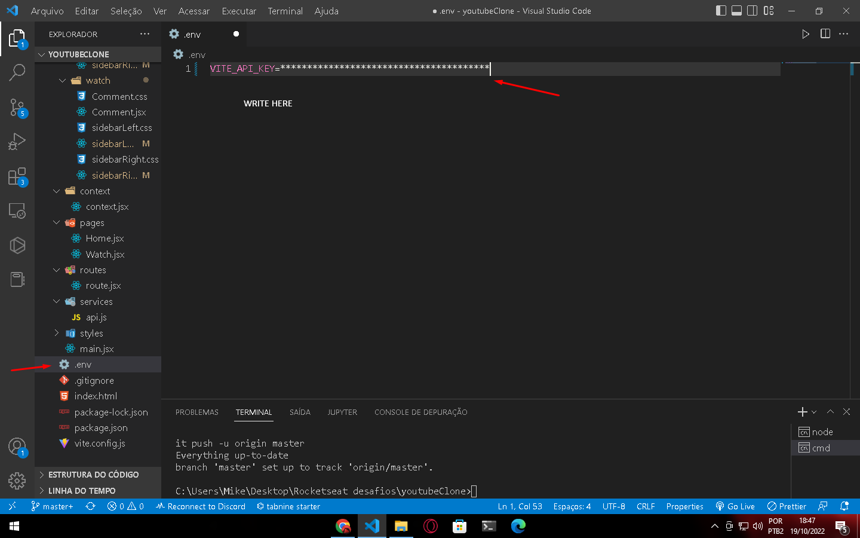Toggle the secondary sidebar
Screen dimensions: 860x538
(x=752, y=11)
